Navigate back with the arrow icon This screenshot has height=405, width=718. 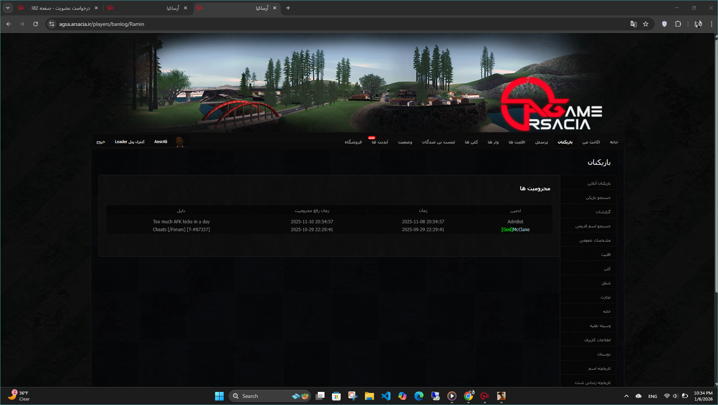click(x=8, y=24)
